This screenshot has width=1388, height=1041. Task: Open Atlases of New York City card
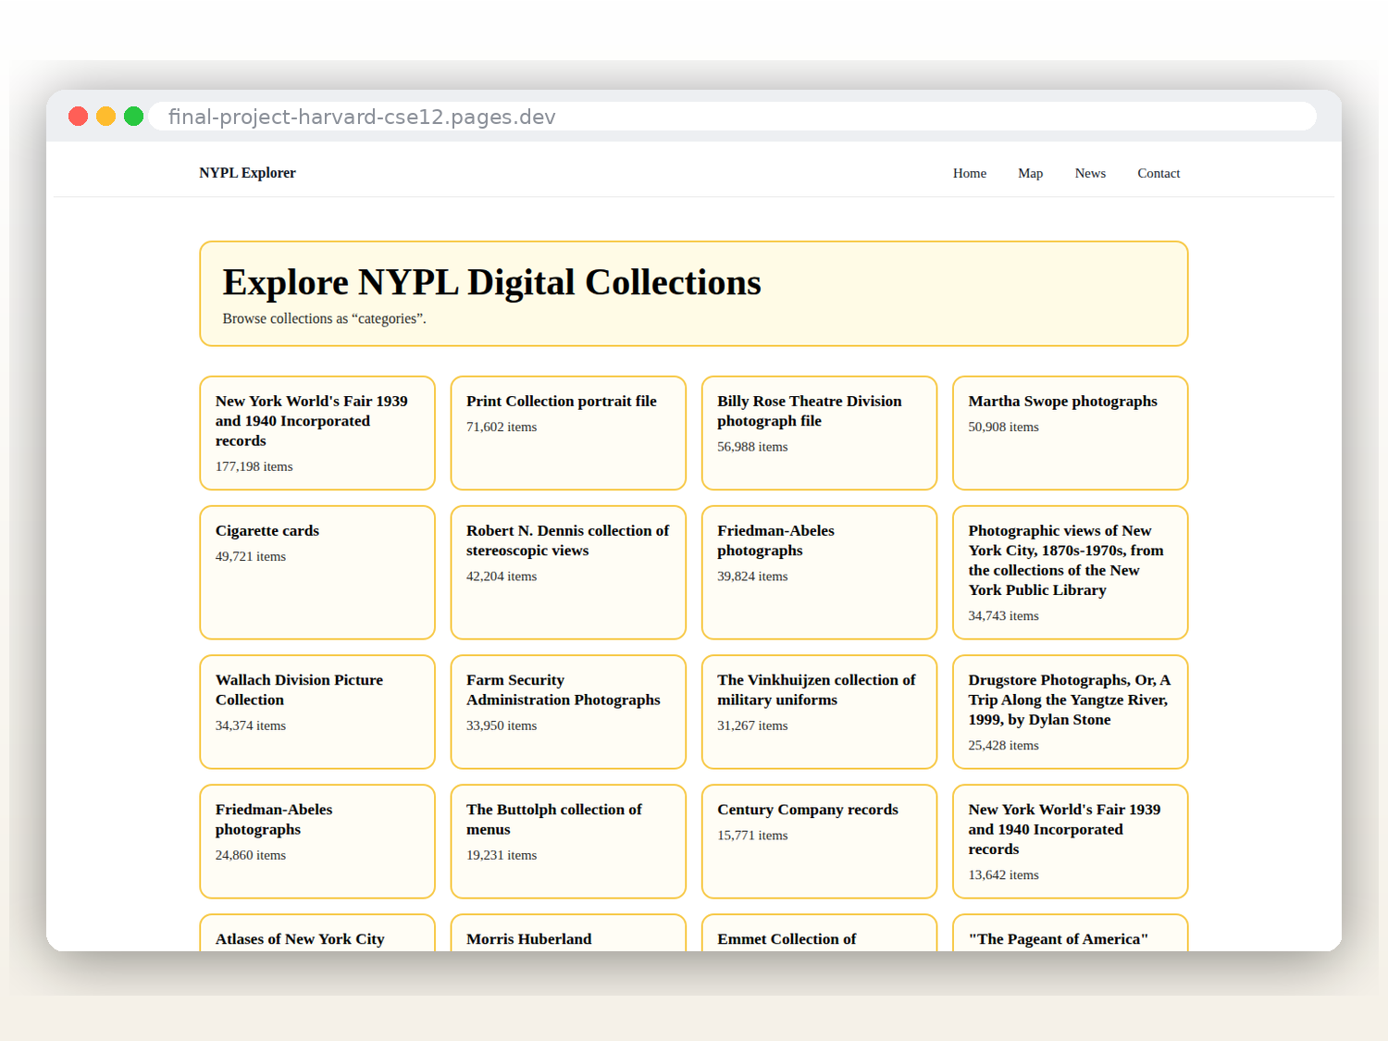tap(317, 933)
